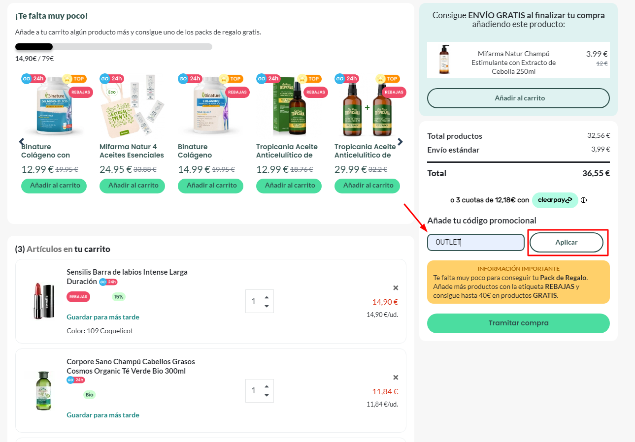Save Sensilis lipstick for later
Image resolution: width=635 pixels, height=442 pixels.
(103, 317)
